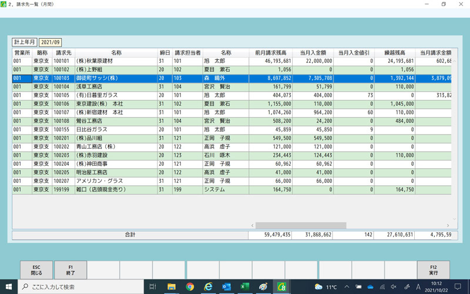Click the F1 終了 button
The width and height of the screenshot is (470, 294).
coord(70,270)
